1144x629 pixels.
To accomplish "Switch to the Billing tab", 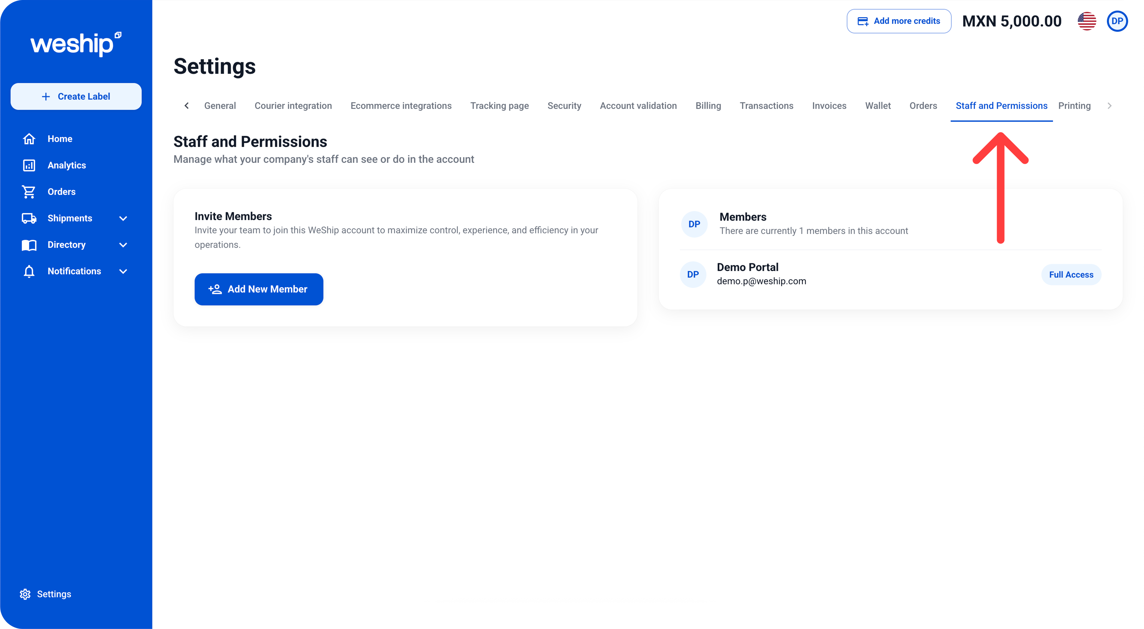I will [x=708, y=106].
